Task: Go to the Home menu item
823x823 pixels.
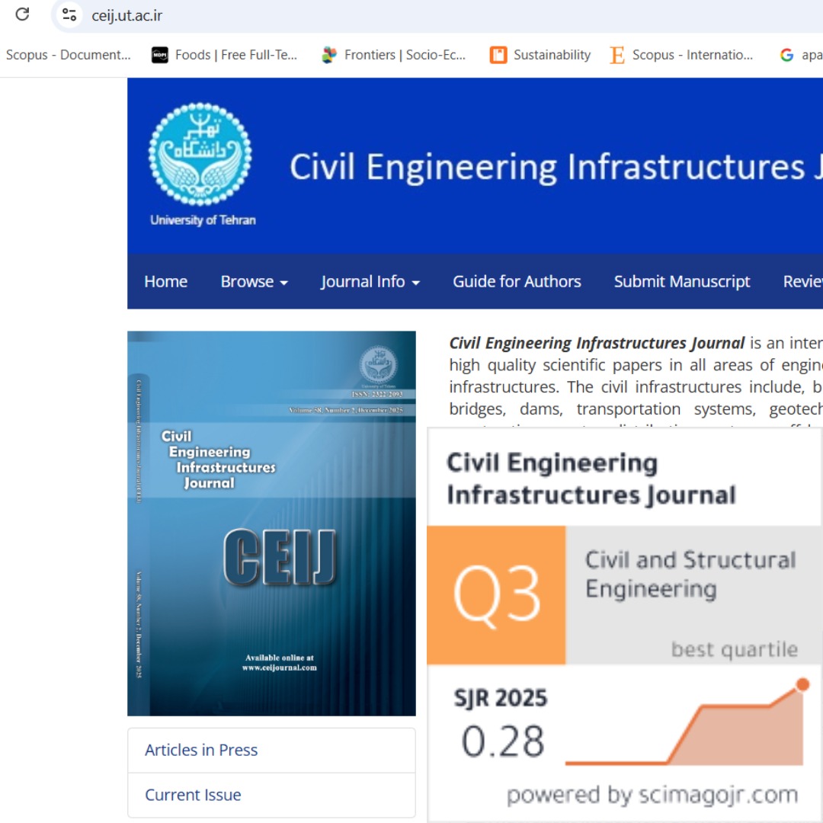Action: [x=166, y=281]
